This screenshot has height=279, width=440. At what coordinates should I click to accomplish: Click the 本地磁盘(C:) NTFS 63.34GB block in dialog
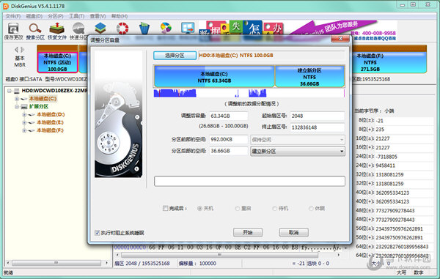pos(214,77)
